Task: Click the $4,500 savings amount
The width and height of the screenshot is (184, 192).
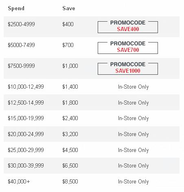Action: click(70, 150)
